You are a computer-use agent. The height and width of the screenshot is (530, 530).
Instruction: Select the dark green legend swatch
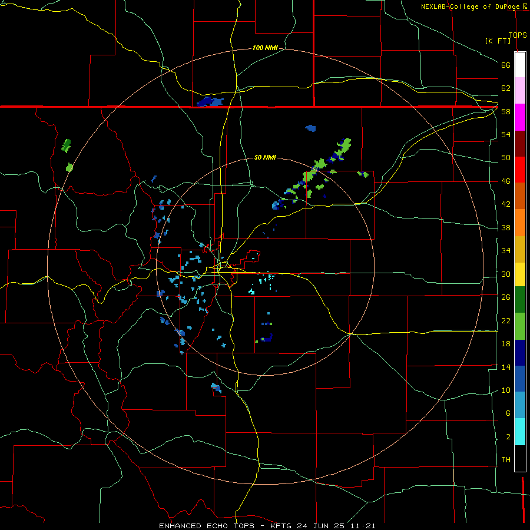[520, 300]
